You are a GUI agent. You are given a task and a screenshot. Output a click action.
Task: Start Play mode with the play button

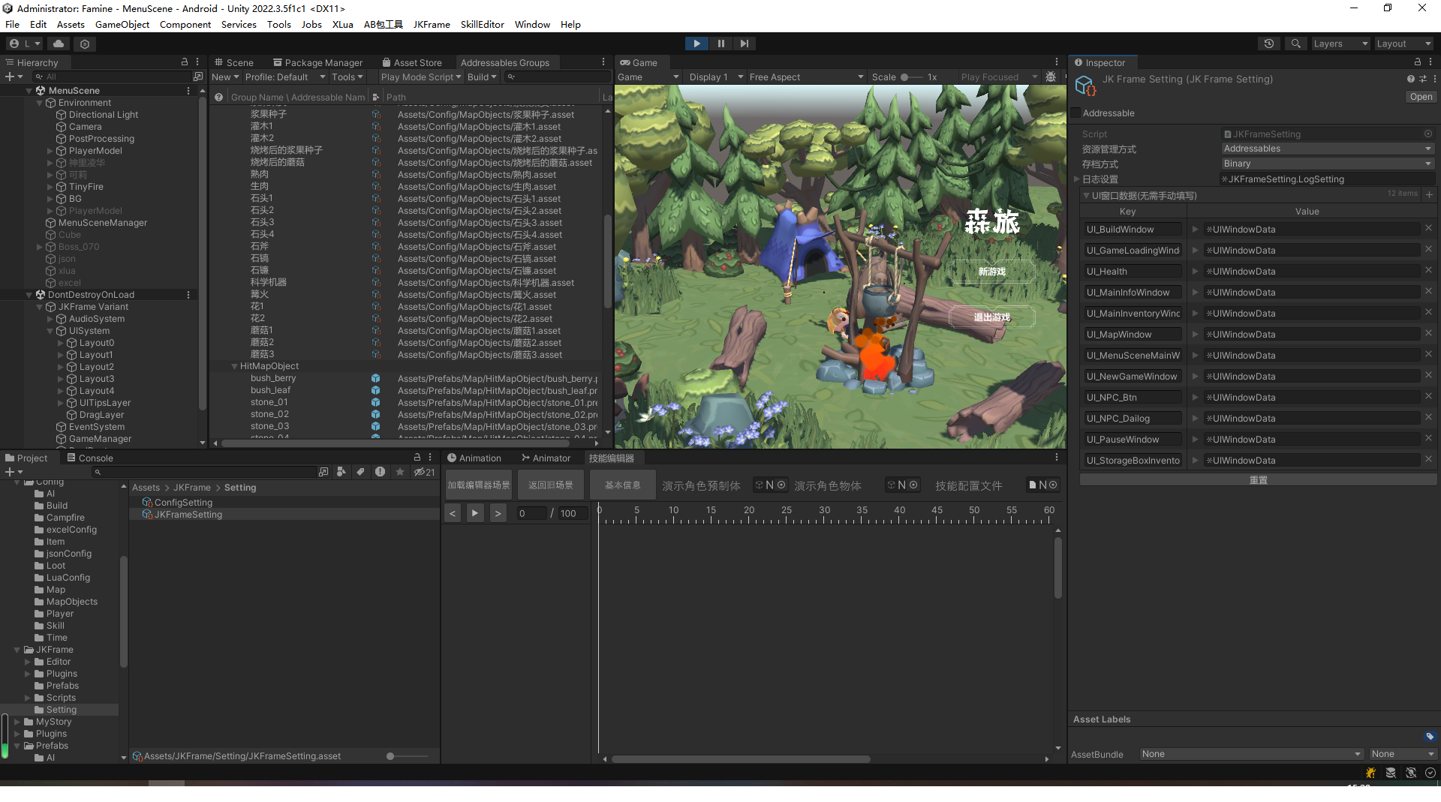pos(696,44)
